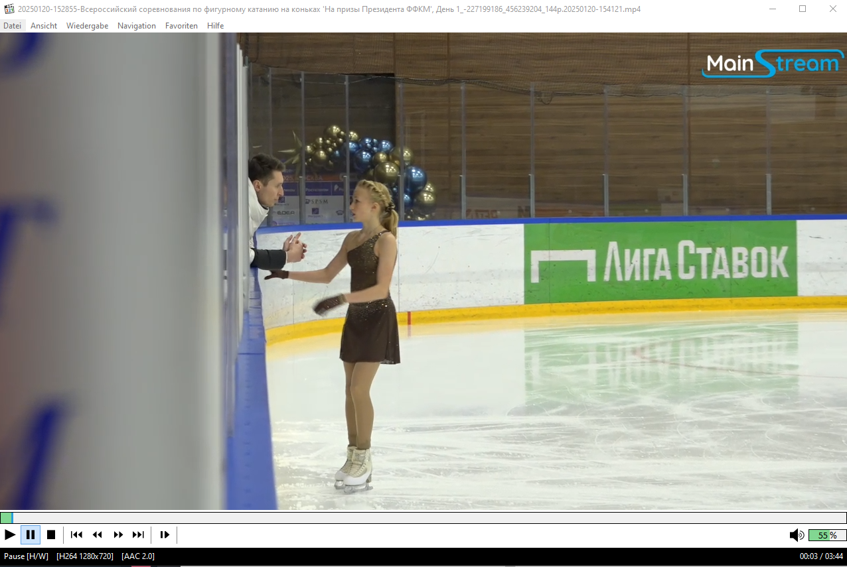
Task: Click the [H264 1280x720] codec info
Action: 85,556
